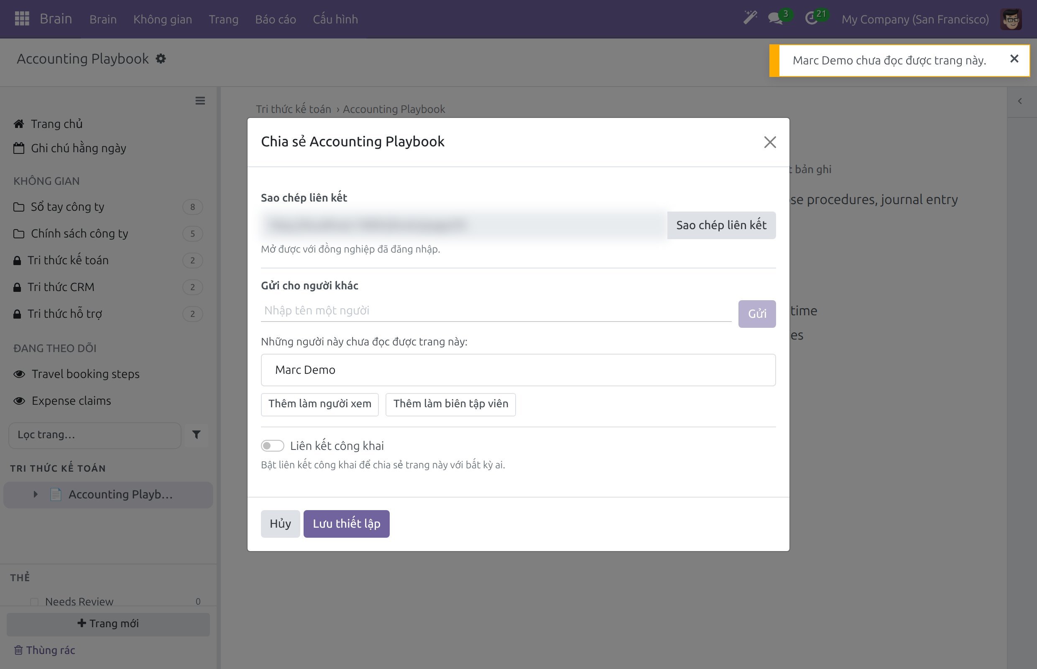This screenshot has width=1037, height=669.
Task: Open the locked Tri thức kế toán space
Action: pyautogui.click(x=108, y=260)
